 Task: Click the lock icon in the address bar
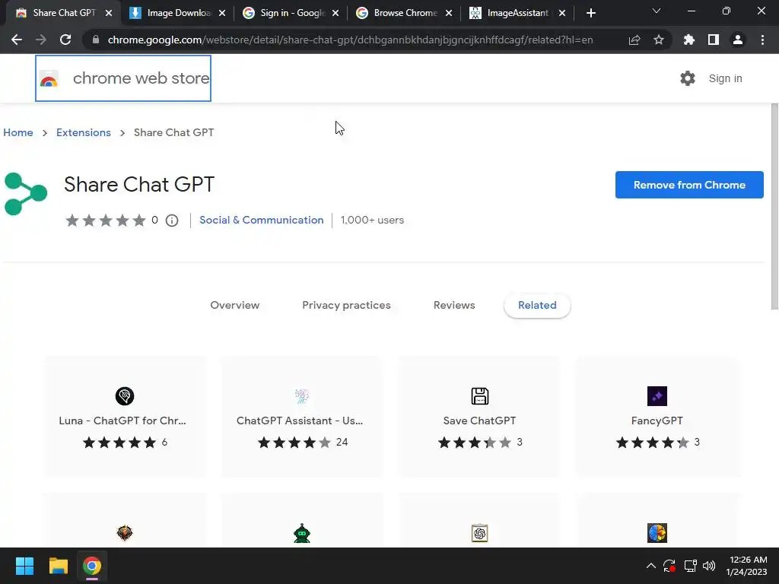click(x=96, y=40)
